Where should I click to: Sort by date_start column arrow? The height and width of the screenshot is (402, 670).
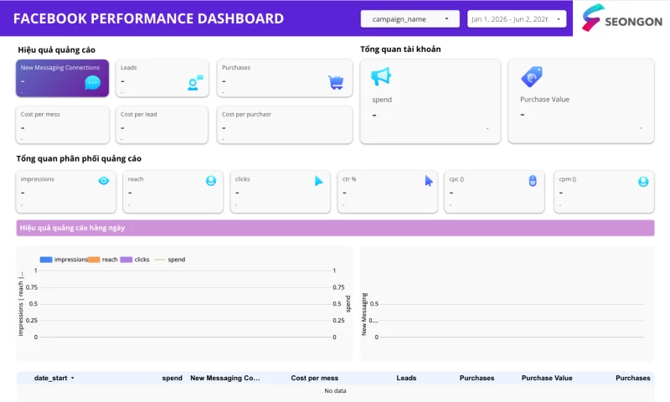coord(73,378)
